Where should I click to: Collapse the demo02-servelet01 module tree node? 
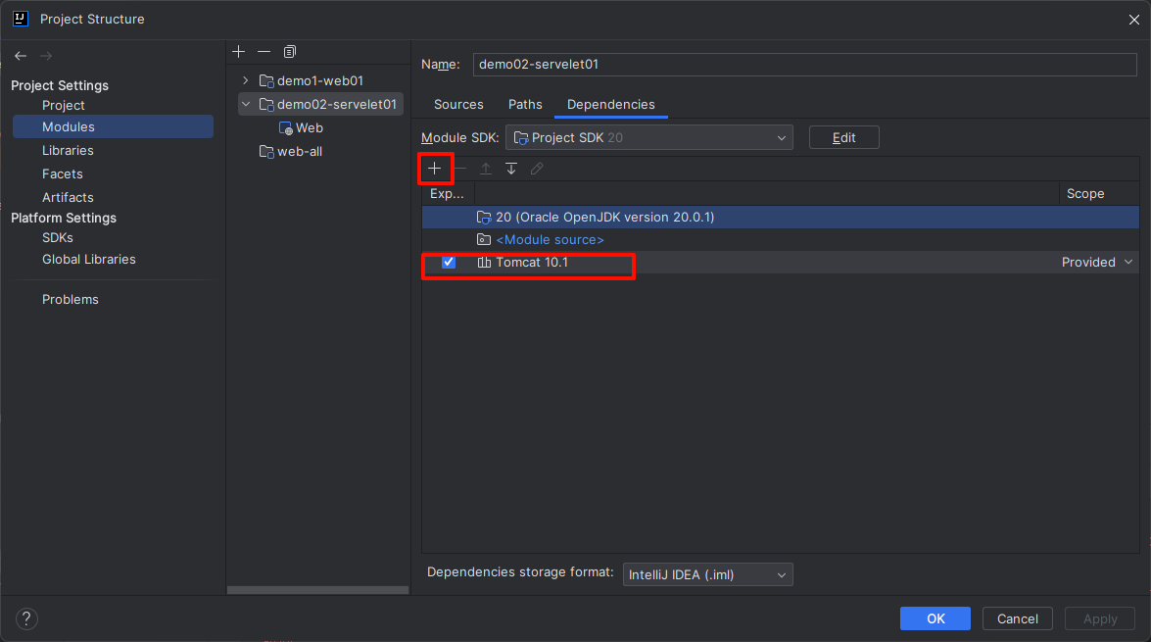pos(246,104)
